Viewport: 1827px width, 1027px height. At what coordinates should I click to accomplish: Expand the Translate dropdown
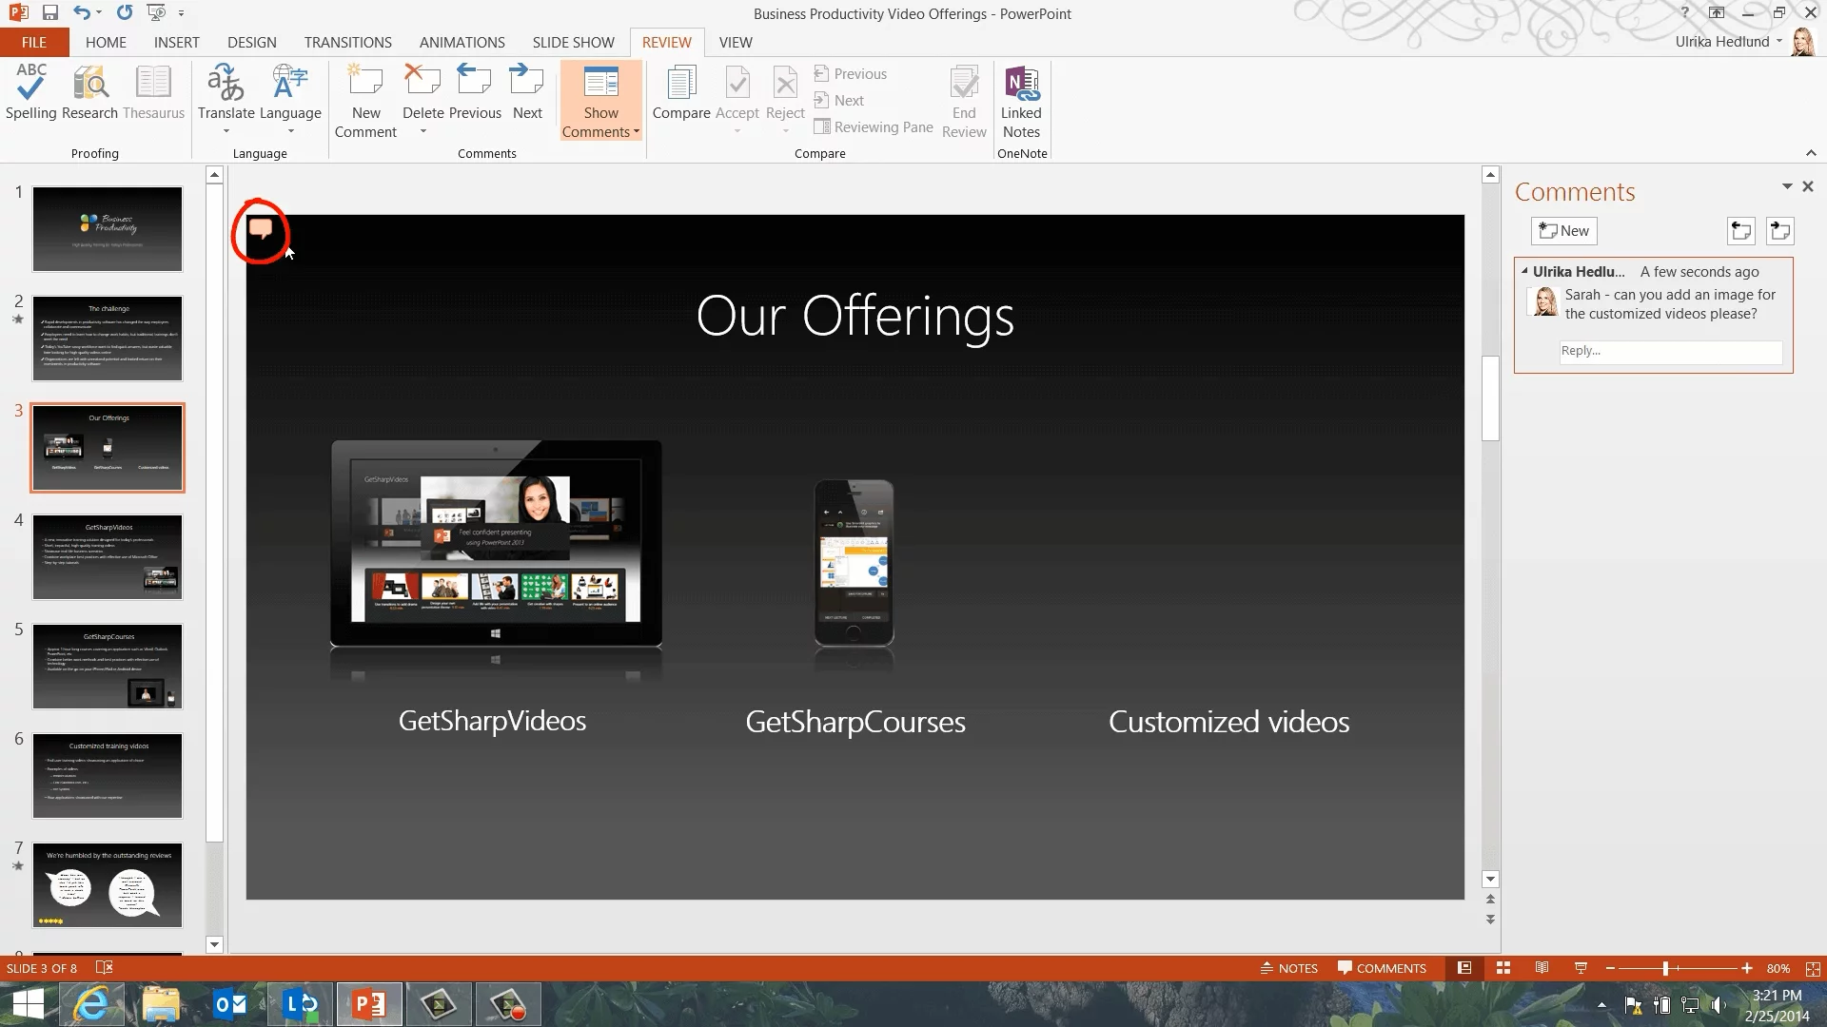[226, 131]
